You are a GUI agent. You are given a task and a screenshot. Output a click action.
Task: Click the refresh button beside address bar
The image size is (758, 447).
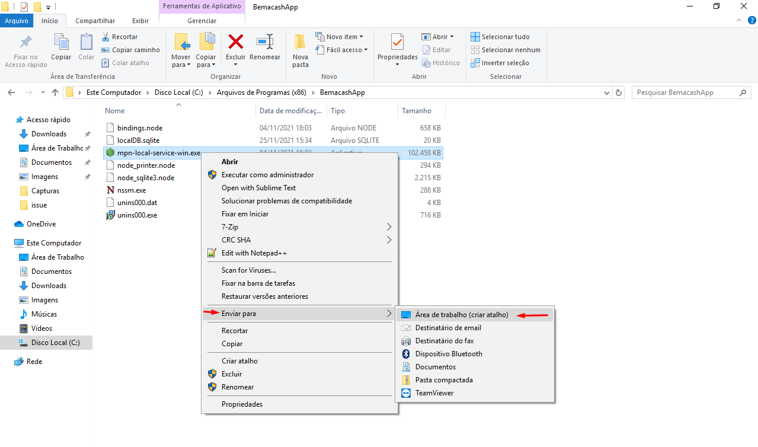click(619, 92)
